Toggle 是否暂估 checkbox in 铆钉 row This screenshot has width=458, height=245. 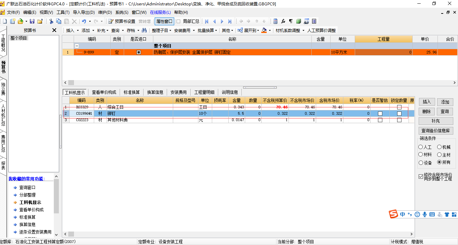coord(380,114)
